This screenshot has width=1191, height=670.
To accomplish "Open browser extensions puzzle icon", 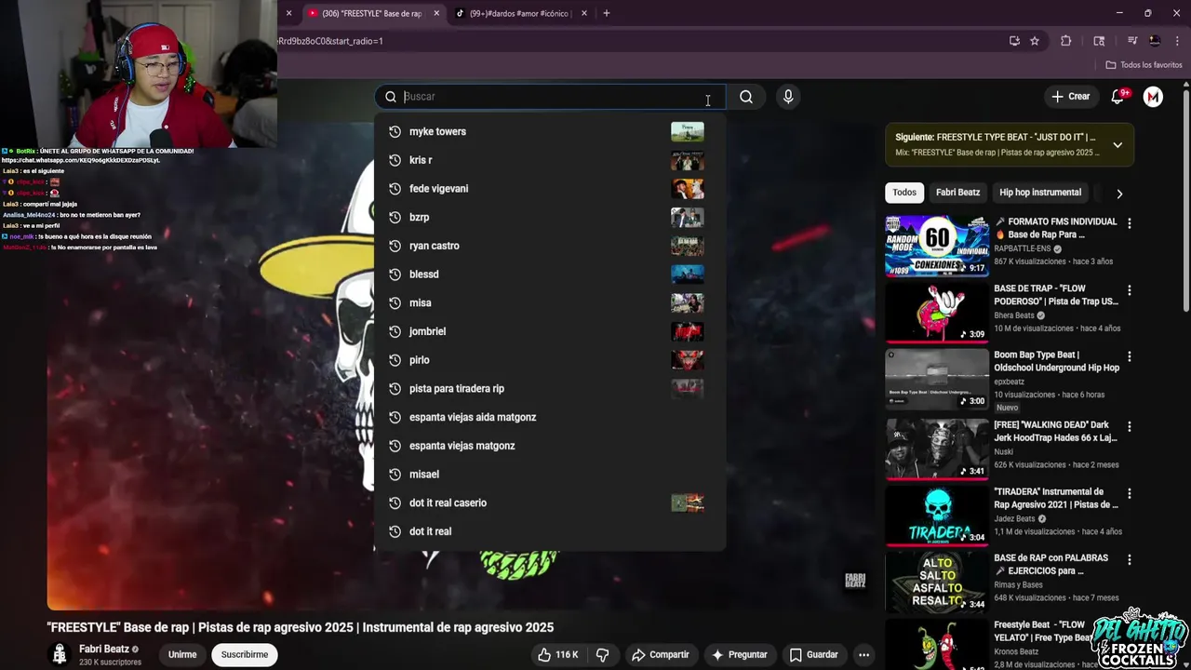I will (x=1066, y=41).
